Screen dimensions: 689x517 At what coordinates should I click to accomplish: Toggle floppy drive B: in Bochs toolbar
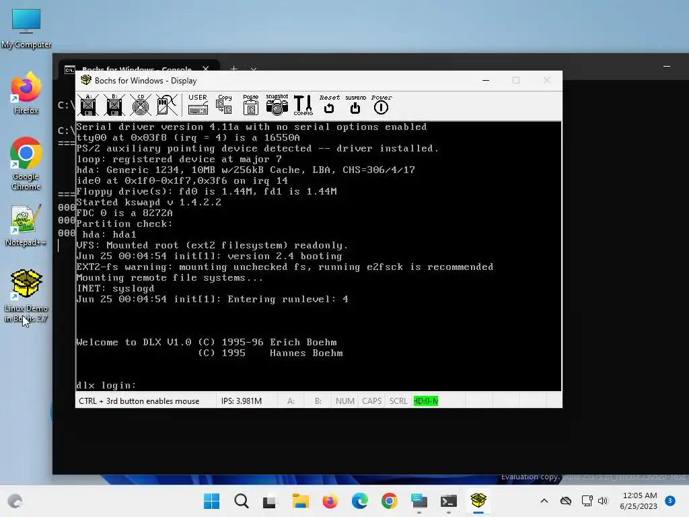[114, 105]
